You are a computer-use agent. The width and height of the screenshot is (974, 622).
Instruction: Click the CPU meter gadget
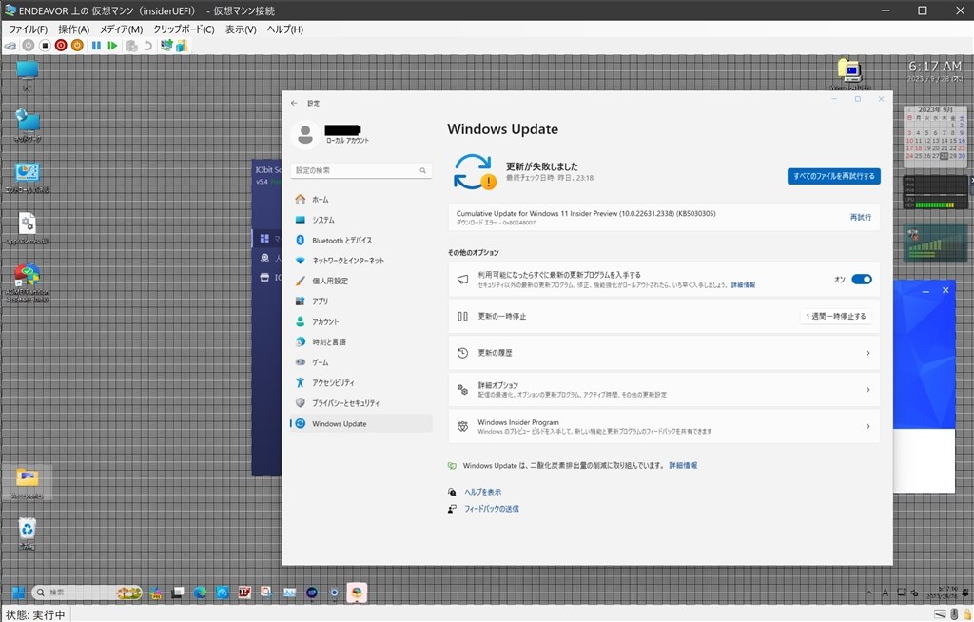pos(935,193)
